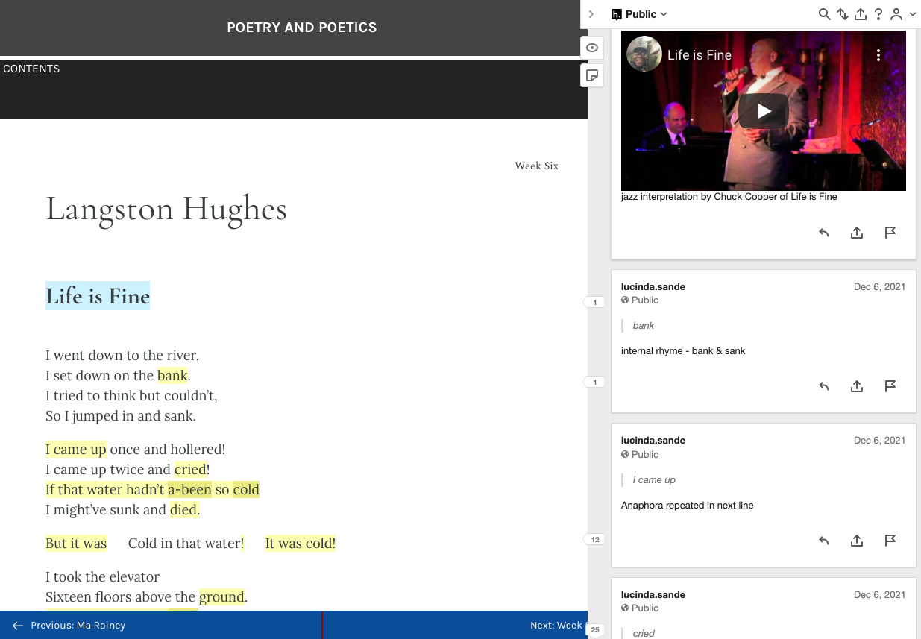Open the Dec 6, 2021 date on the I came up annotation

(879, 440)
